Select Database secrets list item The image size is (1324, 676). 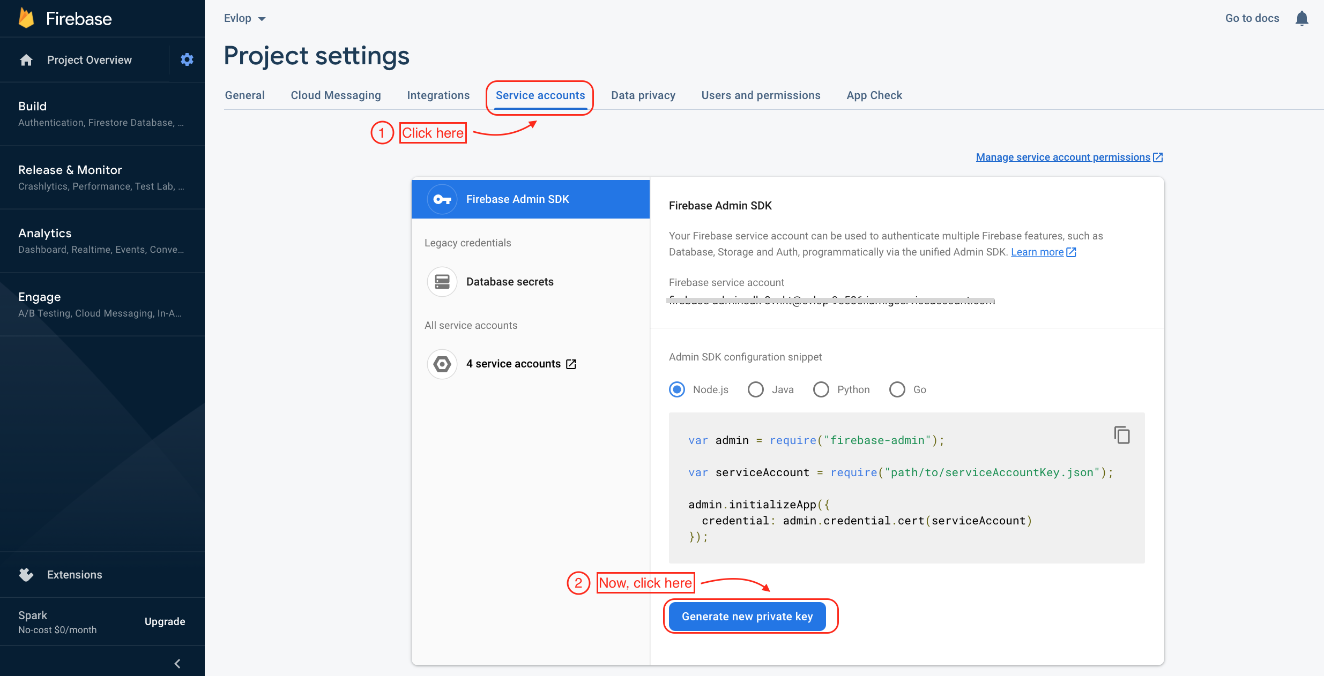[x=531, y=282]
